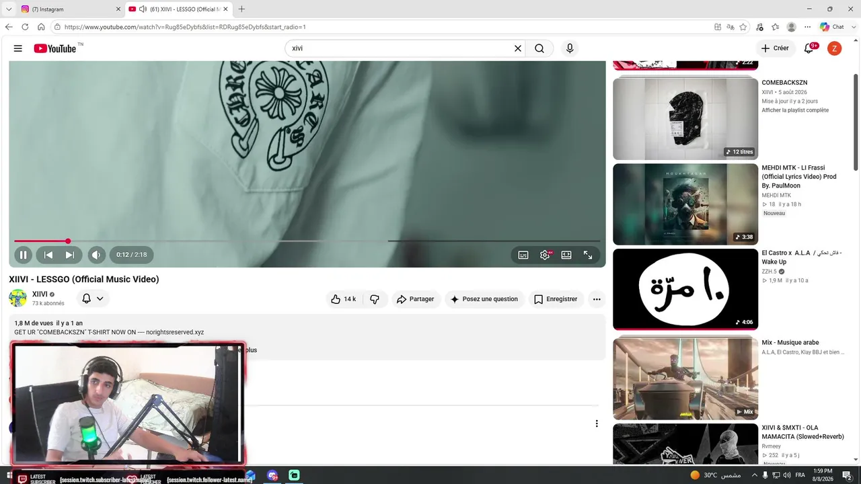
Task: Enter fullscreen on the video player
Action: pos(588,255)
